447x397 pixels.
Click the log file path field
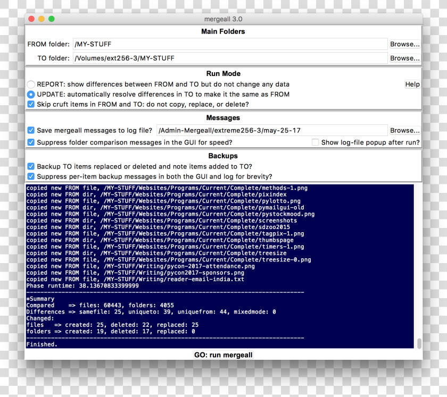[272, 130]
